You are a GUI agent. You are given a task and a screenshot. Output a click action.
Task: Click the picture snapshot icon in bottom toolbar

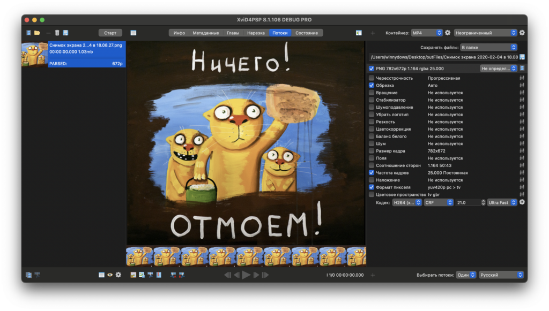coord(133,275)
